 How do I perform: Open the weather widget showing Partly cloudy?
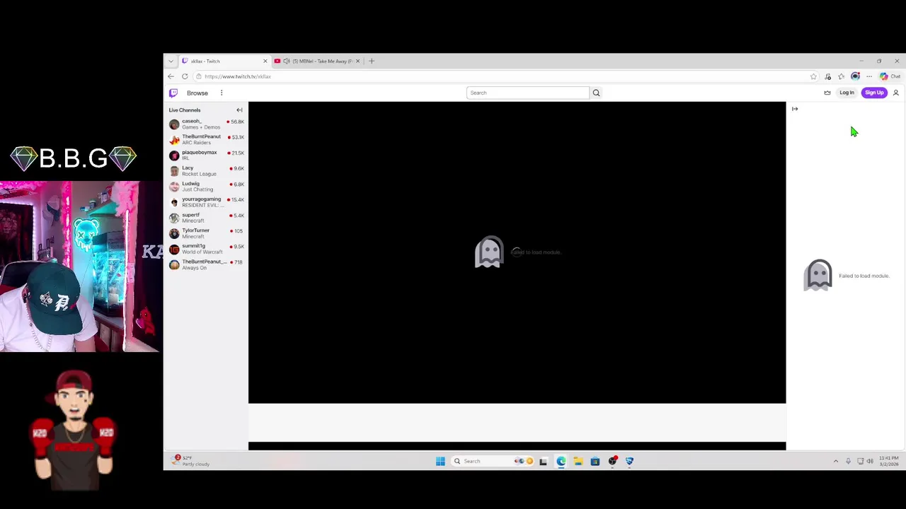click(x=191, y=460)
